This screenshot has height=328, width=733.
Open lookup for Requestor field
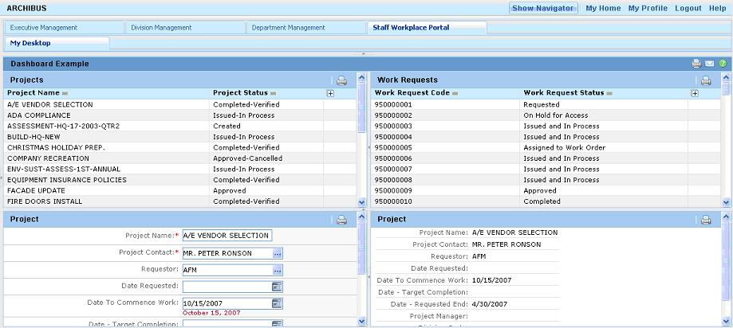coord(277,270)
